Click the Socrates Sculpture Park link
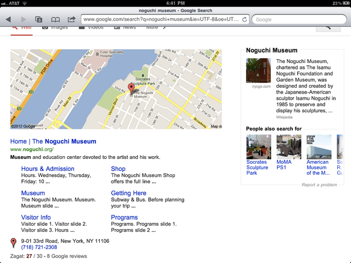Screen dimensions: 351x263 coord(257,168)
